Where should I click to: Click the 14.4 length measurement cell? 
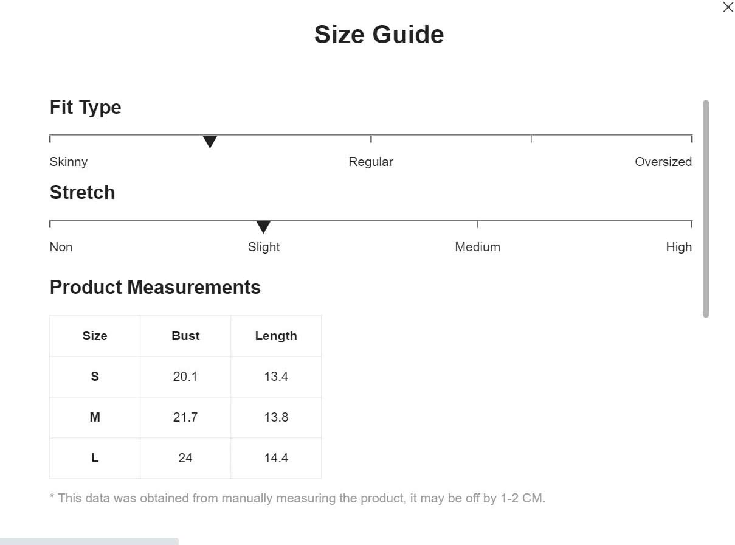[276, 458]
